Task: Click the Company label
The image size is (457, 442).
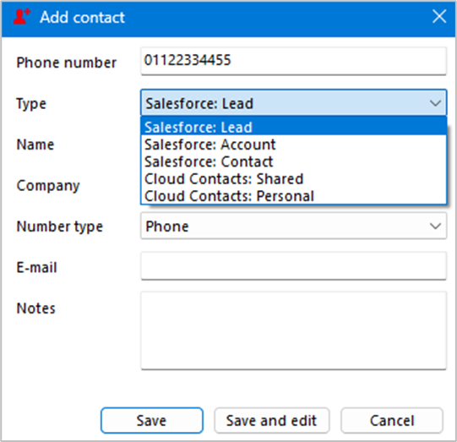Action: [x=48, y=186]
